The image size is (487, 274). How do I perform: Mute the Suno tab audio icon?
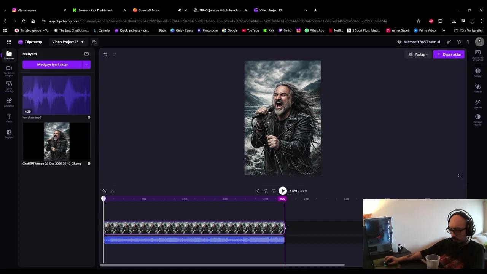tap(180, 10)
